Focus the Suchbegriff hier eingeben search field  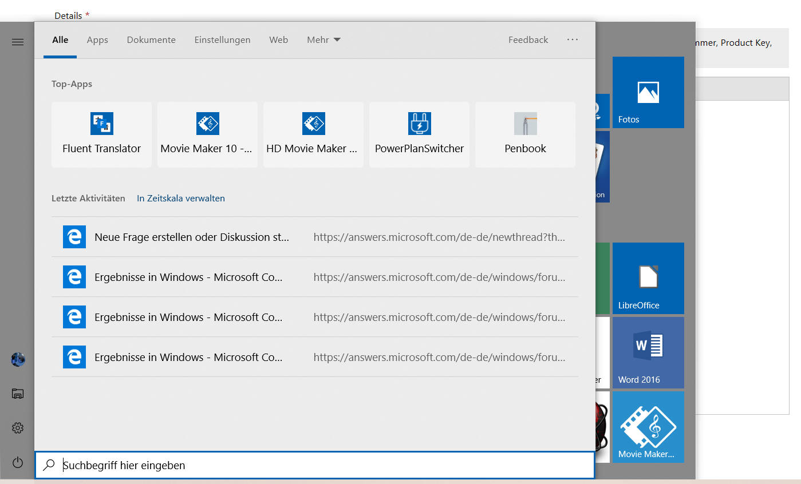(315, 465)
